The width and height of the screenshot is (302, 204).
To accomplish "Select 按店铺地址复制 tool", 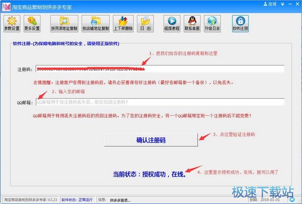I will point(95,24).
